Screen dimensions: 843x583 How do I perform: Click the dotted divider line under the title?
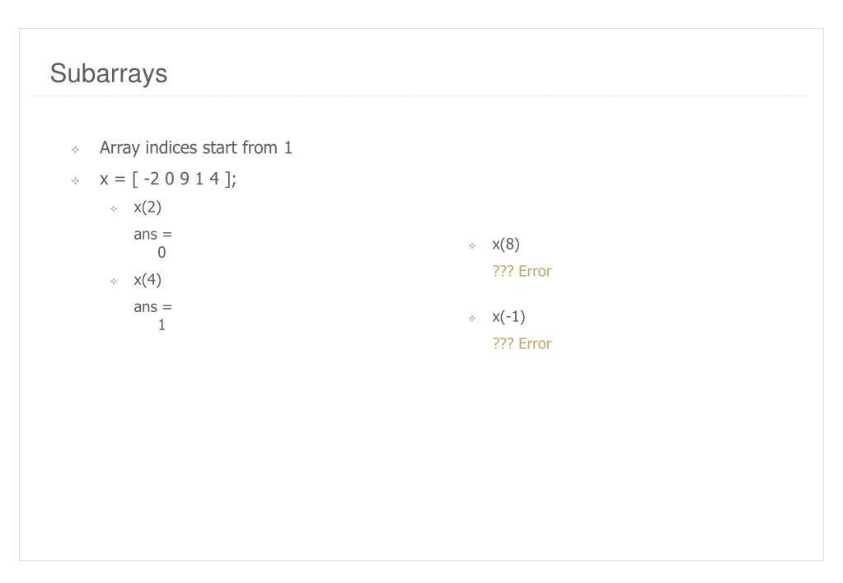point(419,96)
